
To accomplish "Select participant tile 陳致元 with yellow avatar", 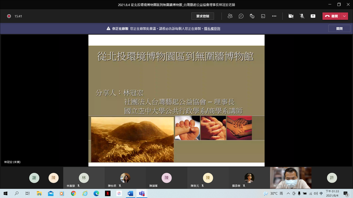I will (208, 177).
